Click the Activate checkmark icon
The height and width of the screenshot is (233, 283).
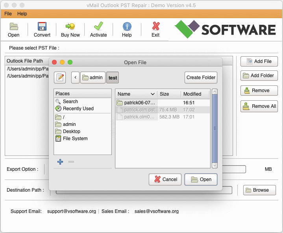click(98, 26)
